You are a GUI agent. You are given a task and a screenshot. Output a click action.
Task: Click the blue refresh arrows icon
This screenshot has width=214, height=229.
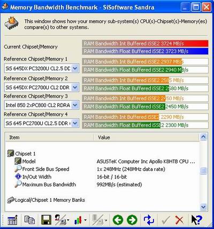point(149,220)
